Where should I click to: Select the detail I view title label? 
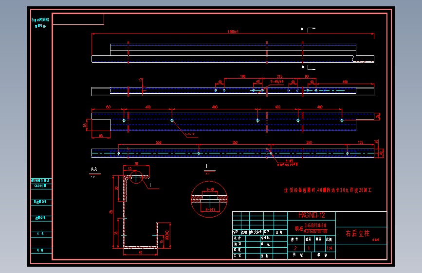207,166
